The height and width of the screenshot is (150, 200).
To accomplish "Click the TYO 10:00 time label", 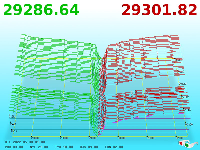I will 64,147.
